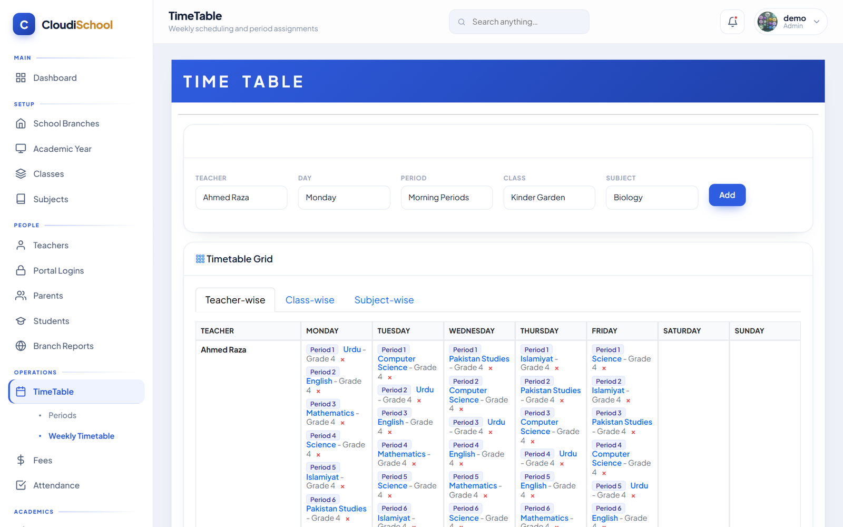Remove Monday Period 1 Urdu entry

(x=342, y=360)
